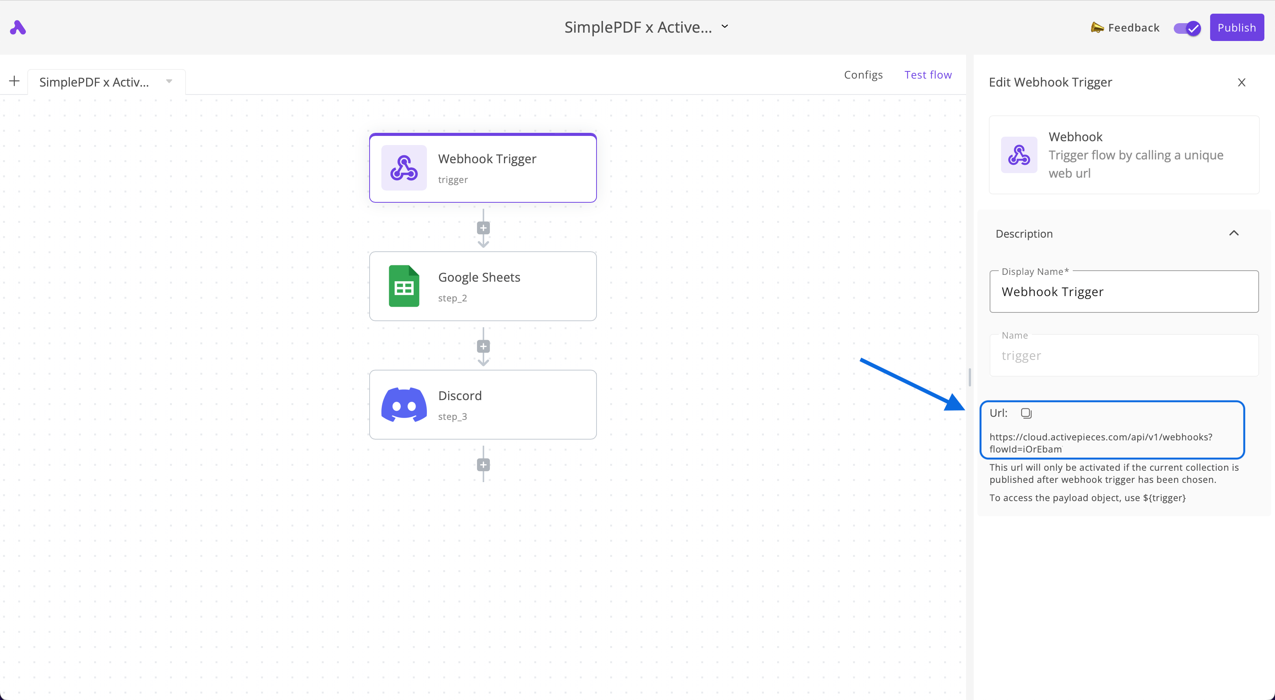Collapse the Description section chevron
Viewport: 1275px width, 700px height.
coord(1234,233)
